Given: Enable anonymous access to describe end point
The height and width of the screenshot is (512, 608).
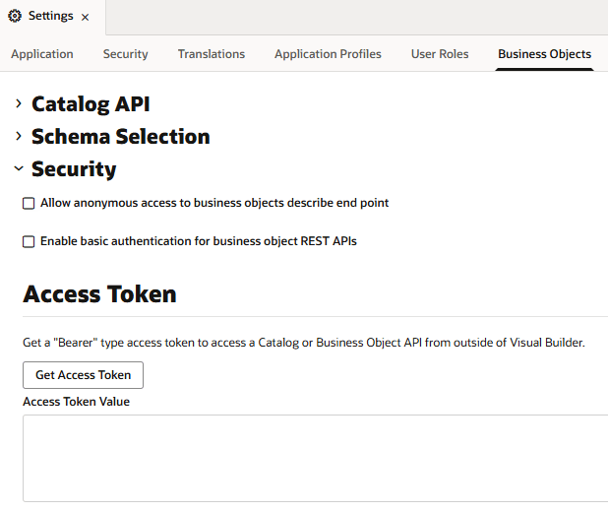Looking at the screenshot, I should (29, 204).
